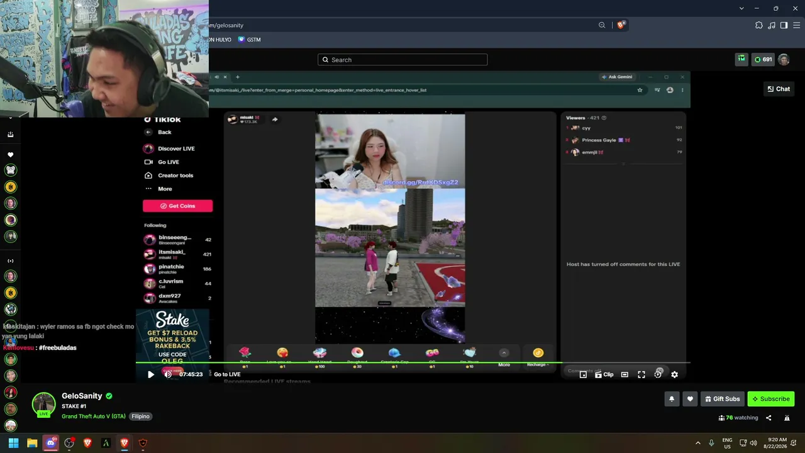Toggle theater mode icon

(625, 374)
